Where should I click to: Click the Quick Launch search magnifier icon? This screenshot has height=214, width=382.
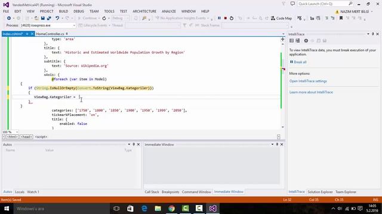(x=350, y=4)
